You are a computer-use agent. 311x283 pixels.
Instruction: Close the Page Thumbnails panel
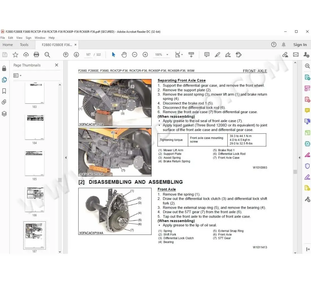57,65
